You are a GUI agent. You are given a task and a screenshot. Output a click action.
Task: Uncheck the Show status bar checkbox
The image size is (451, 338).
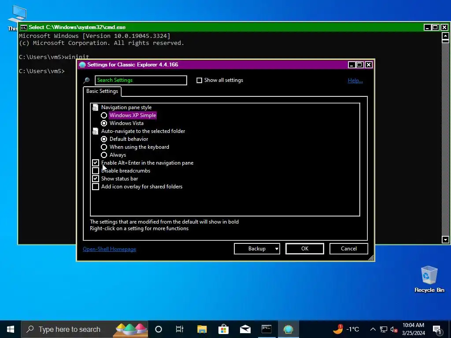click(x=95, y=179)
